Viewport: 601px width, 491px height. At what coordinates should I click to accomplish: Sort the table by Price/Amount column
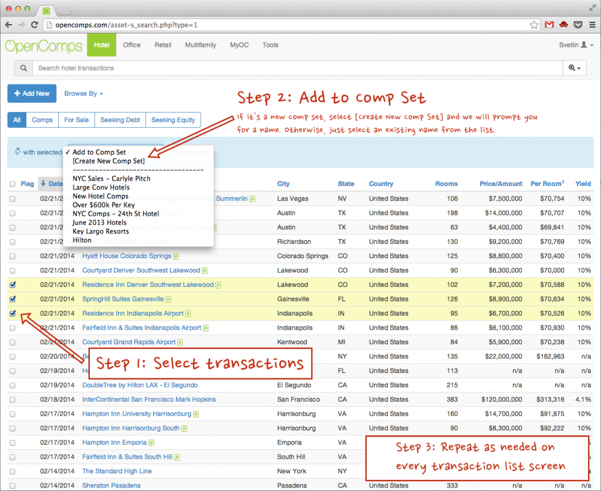pos(501,184)
